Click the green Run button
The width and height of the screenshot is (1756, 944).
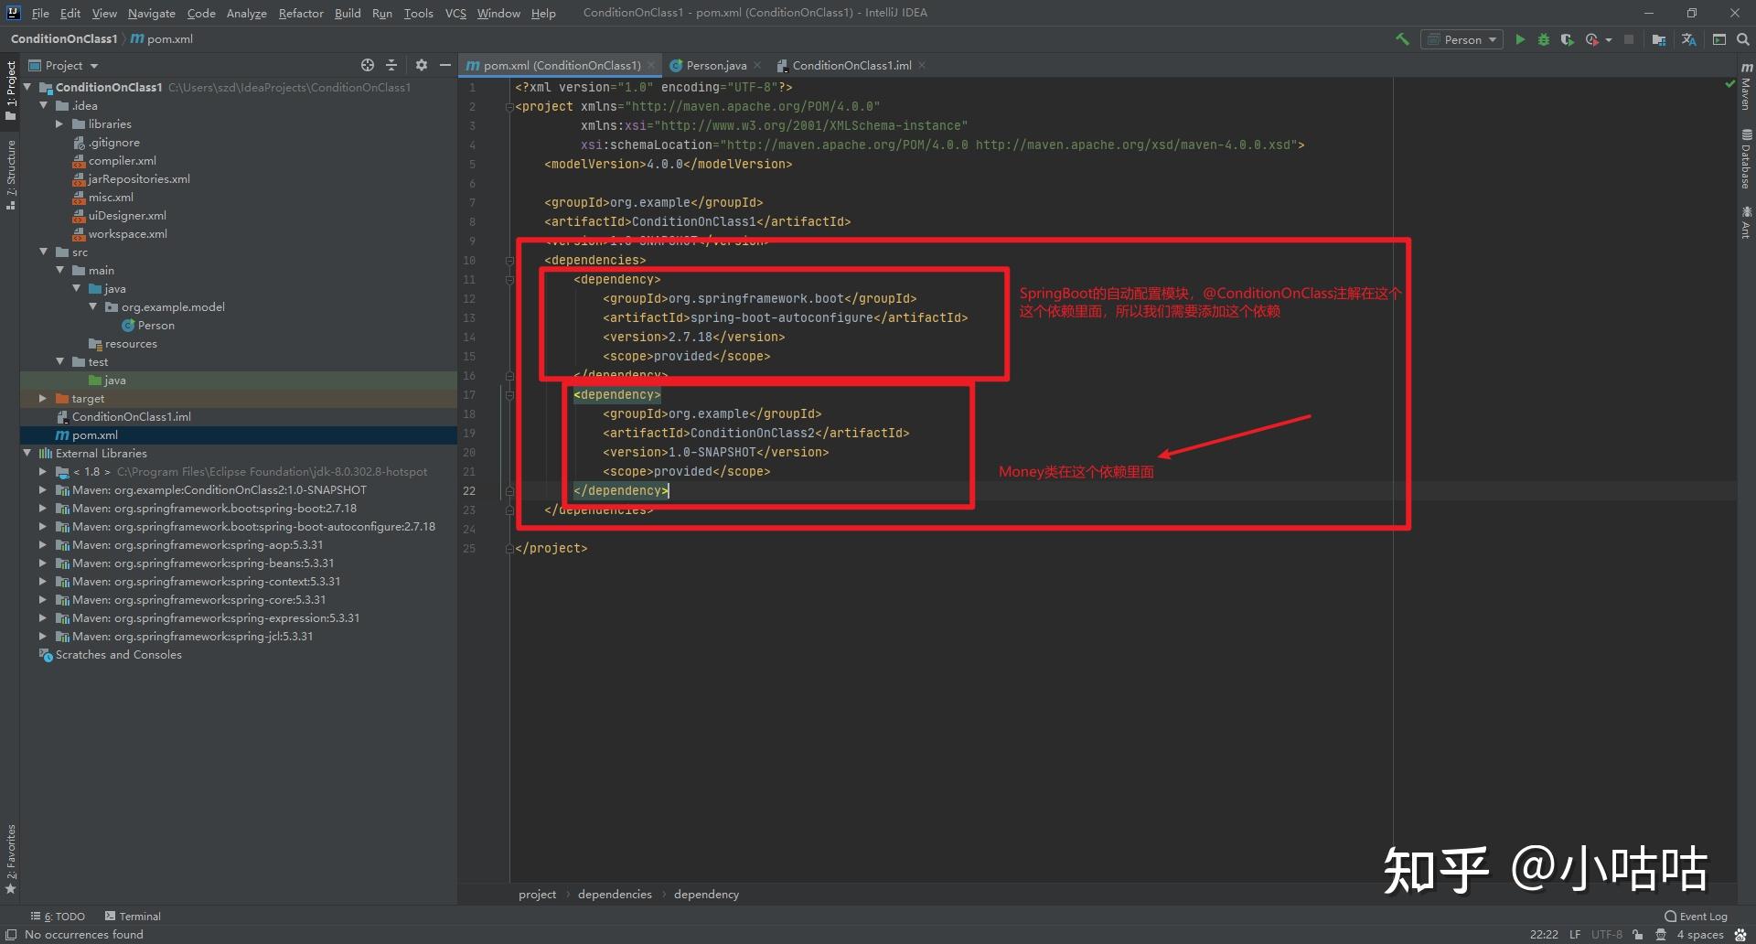(x=1520, y=39)
